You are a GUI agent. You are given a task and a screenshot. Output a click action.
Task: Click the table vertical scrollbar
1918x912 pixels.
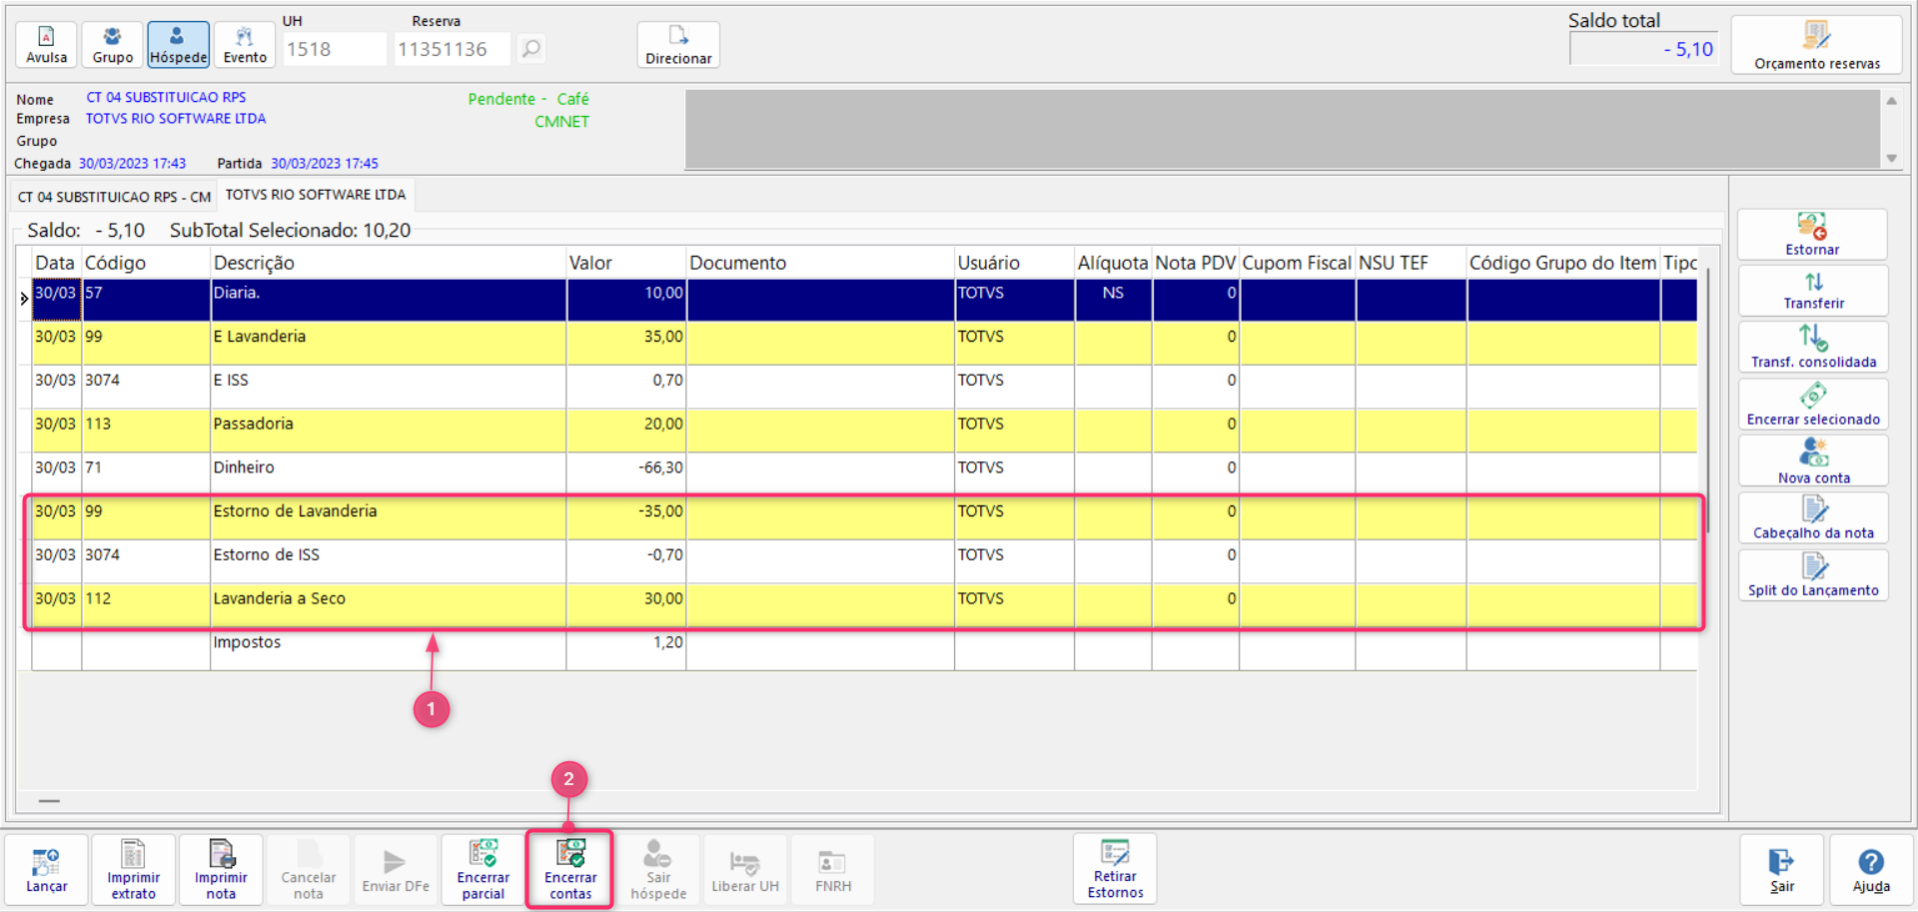[1708, 400]
